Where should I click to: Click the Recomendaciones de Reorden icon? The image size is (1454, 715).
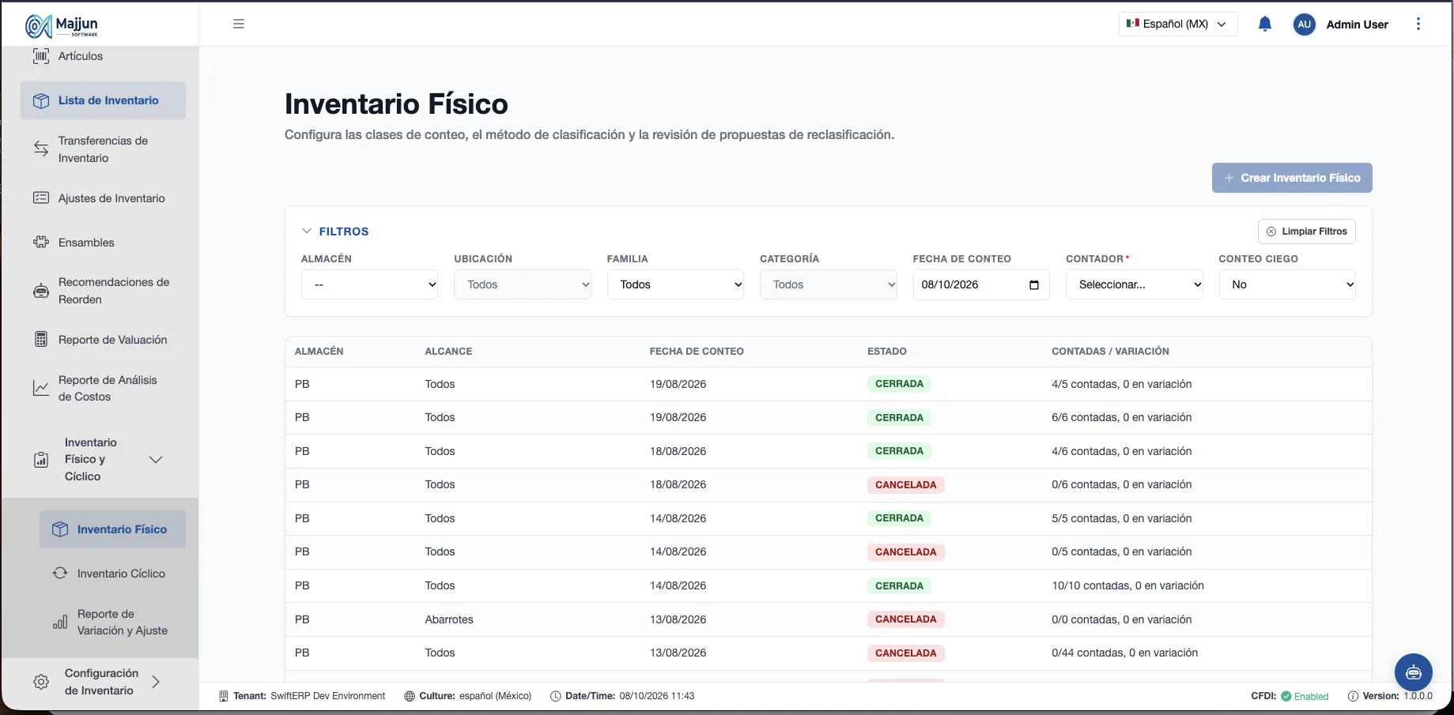click(41, 291)
